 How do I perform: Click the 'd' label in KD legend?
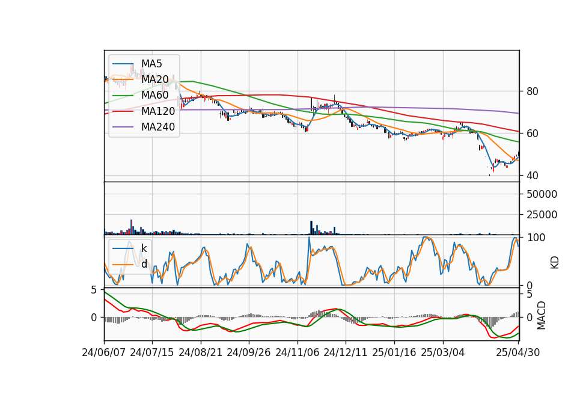[144, 264]
